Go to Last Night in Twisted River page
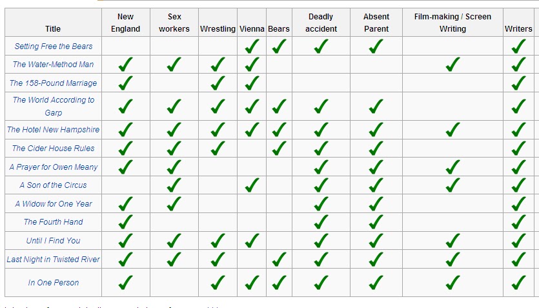 (53, 260)
